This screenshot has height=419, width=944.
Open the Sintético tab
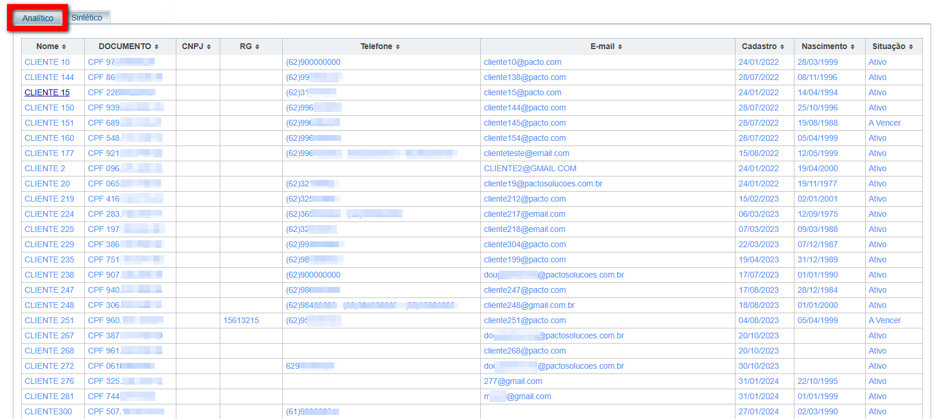86,18
